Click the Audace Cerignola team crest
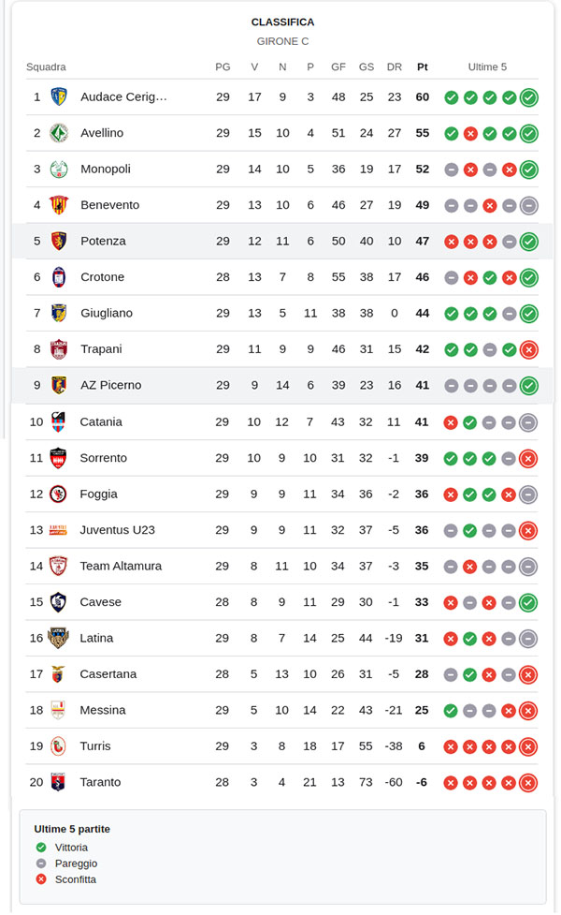Image resolution: width=561 pixels, height=915 pixels. pos(59,96)
